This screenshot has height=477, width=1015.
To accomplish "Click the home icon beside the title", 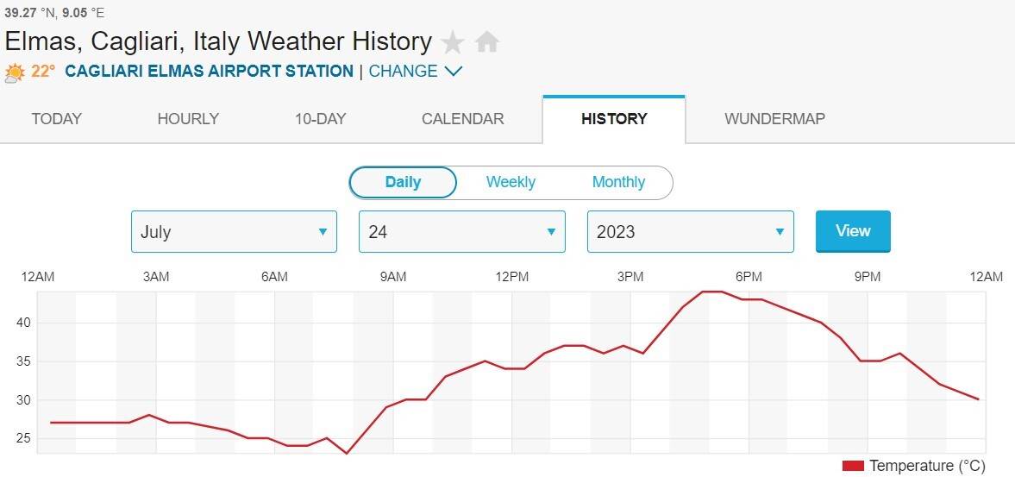I will click(487, 42).
